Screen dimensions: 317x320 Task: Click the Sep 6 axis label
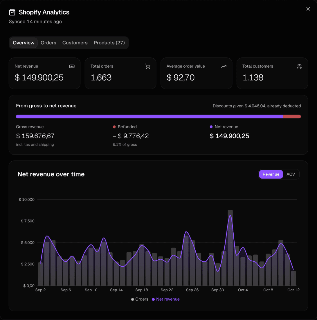coord(66,290)
